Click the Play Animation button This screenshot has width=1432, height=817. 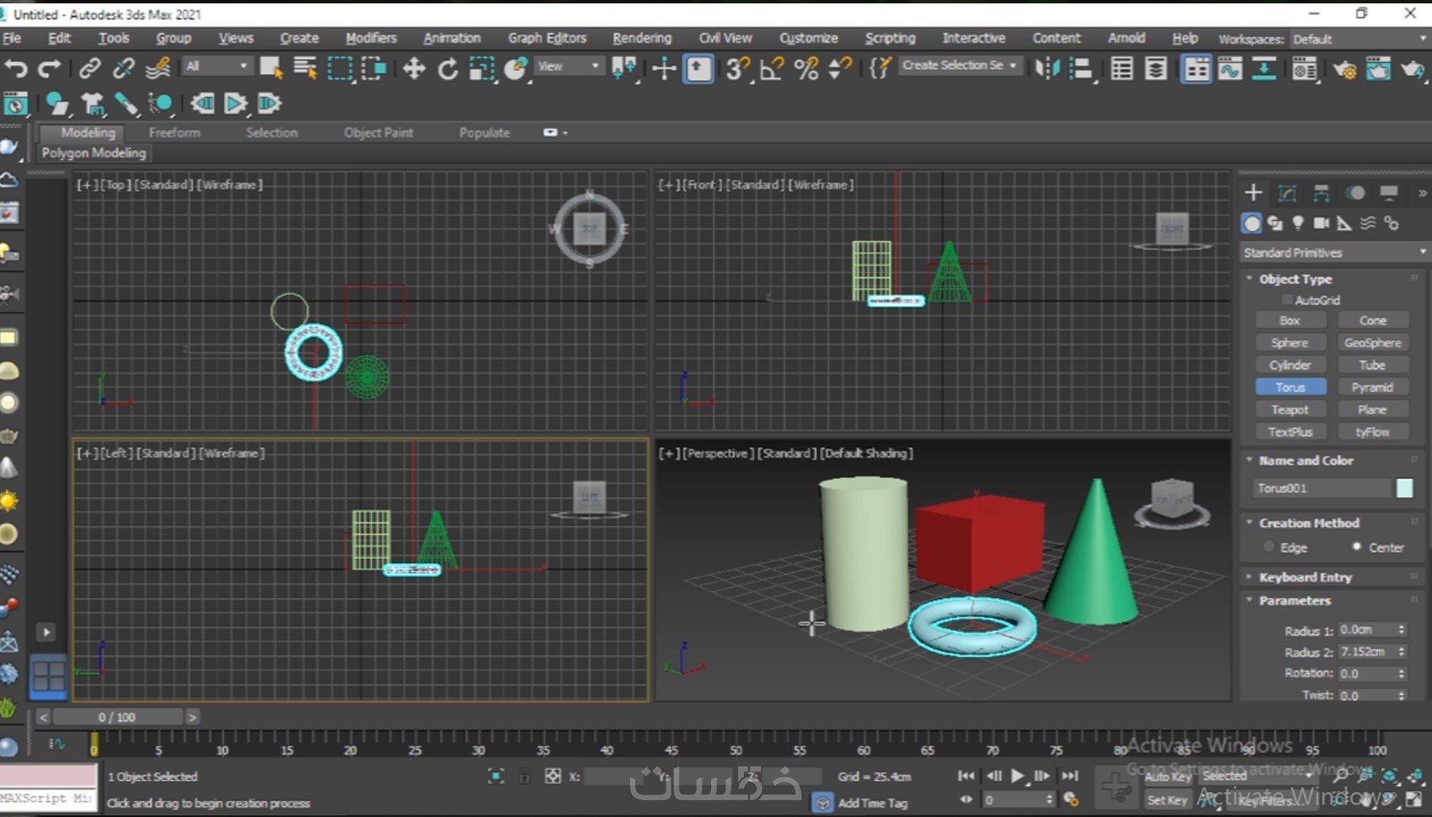[1018, 776]
